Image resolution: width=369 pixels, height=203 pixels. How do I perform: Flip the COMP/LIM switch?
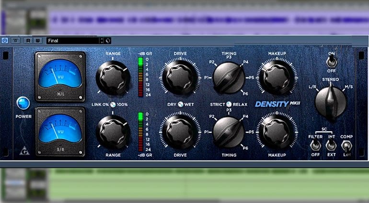click(x=346, y=146)
